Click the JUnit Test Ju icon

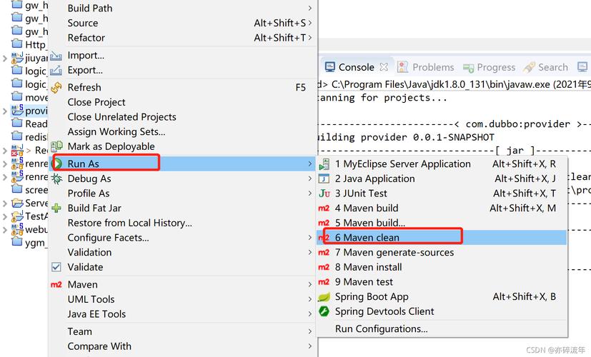click(x=324, y=193)
